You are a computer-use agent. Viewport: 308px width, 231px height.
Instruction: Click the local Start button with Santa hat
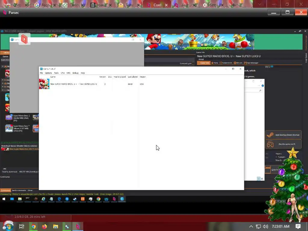coord(8,226)
